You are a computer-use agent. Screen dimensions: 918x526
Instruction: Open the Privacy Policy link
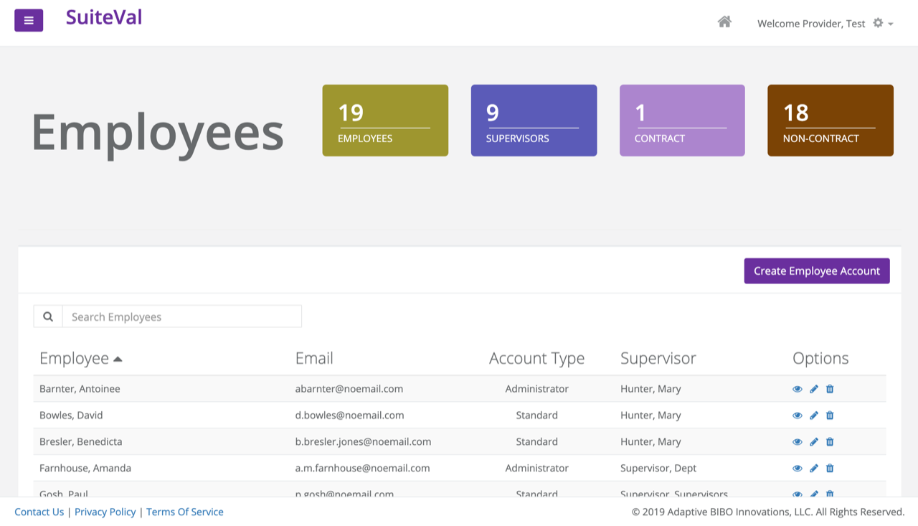coord(105,512)
